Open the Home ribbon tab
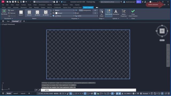 3,7
